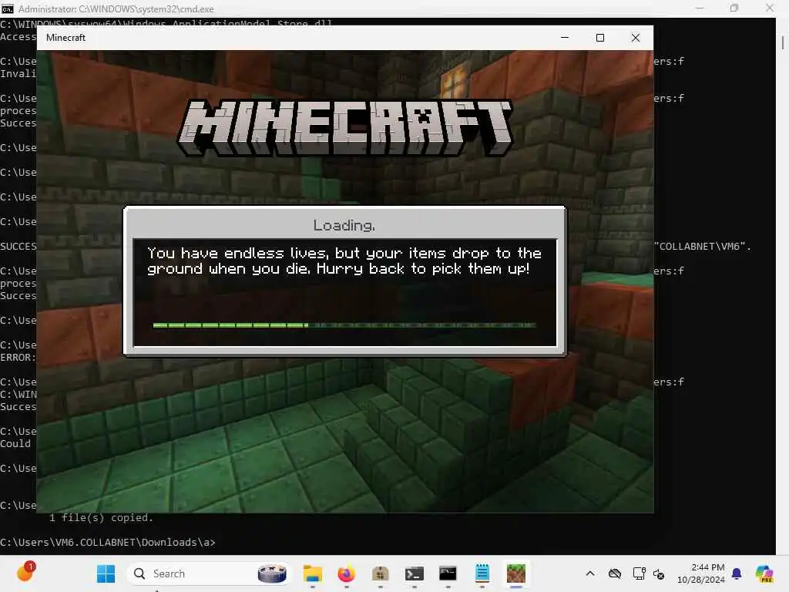Viewport: 789px width, 592px height.
Task: Click the muted volume tray icon
Action: (x=659, y=573)
